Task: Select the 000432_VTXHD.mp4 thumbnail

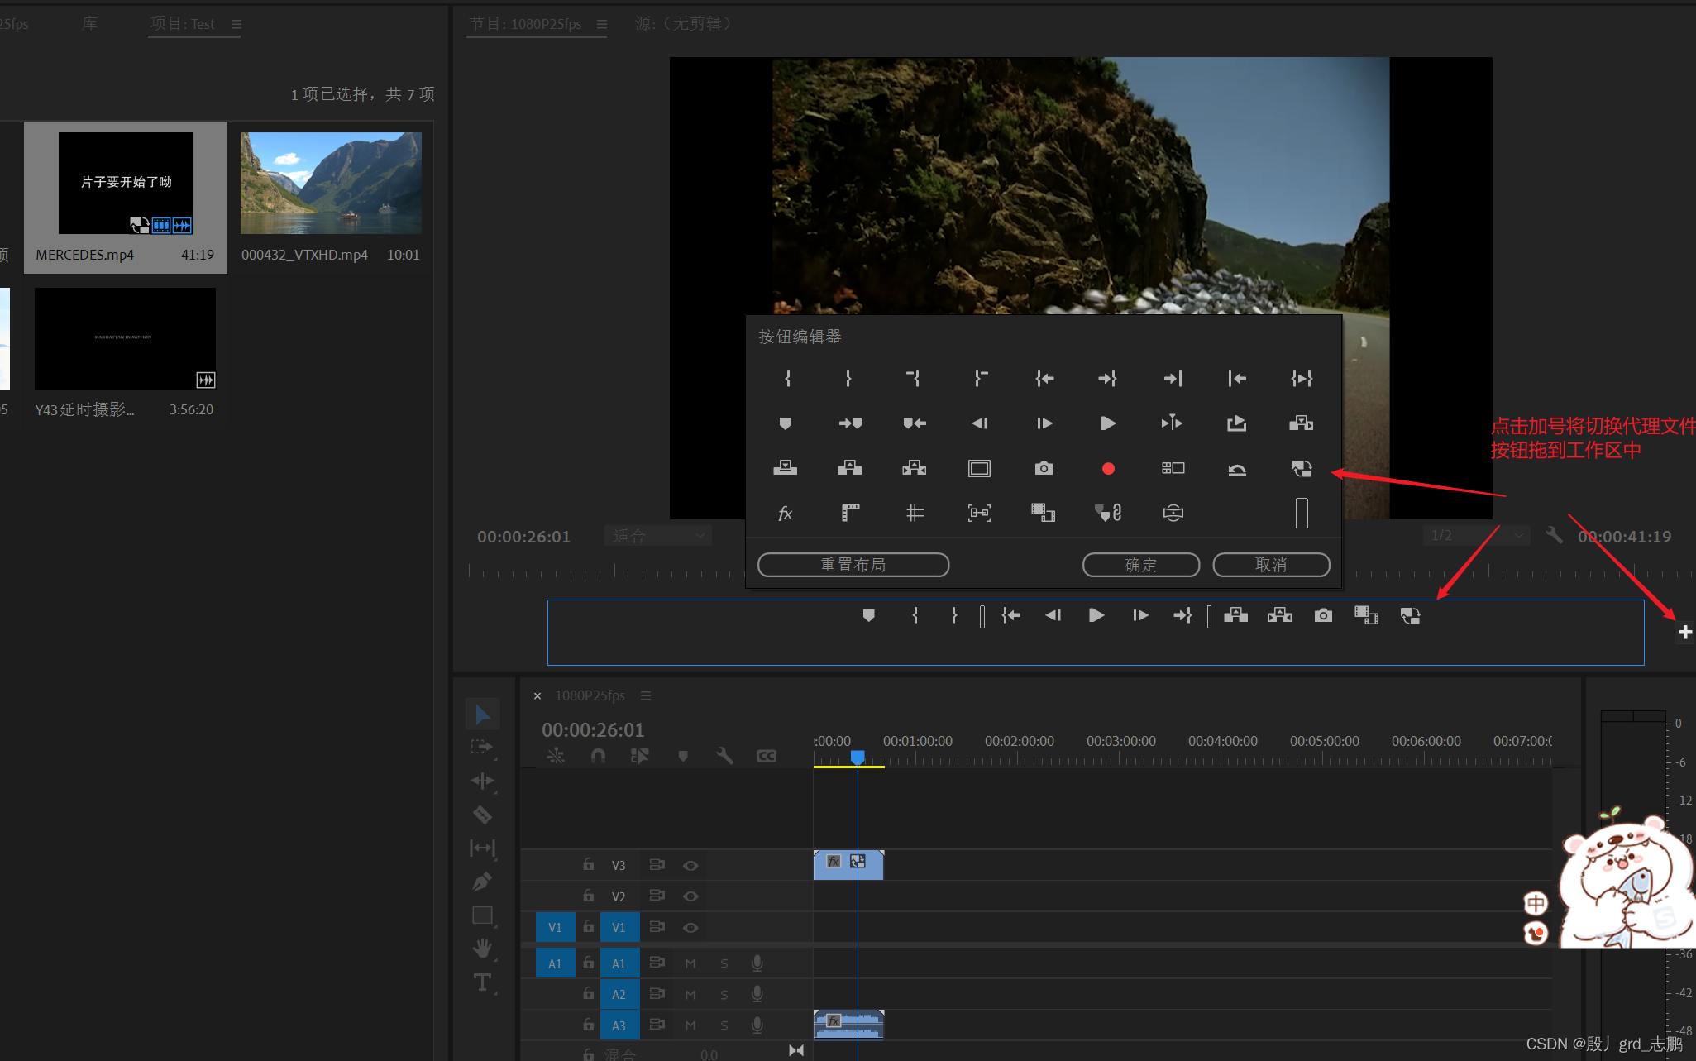Action: click(331, 184)
